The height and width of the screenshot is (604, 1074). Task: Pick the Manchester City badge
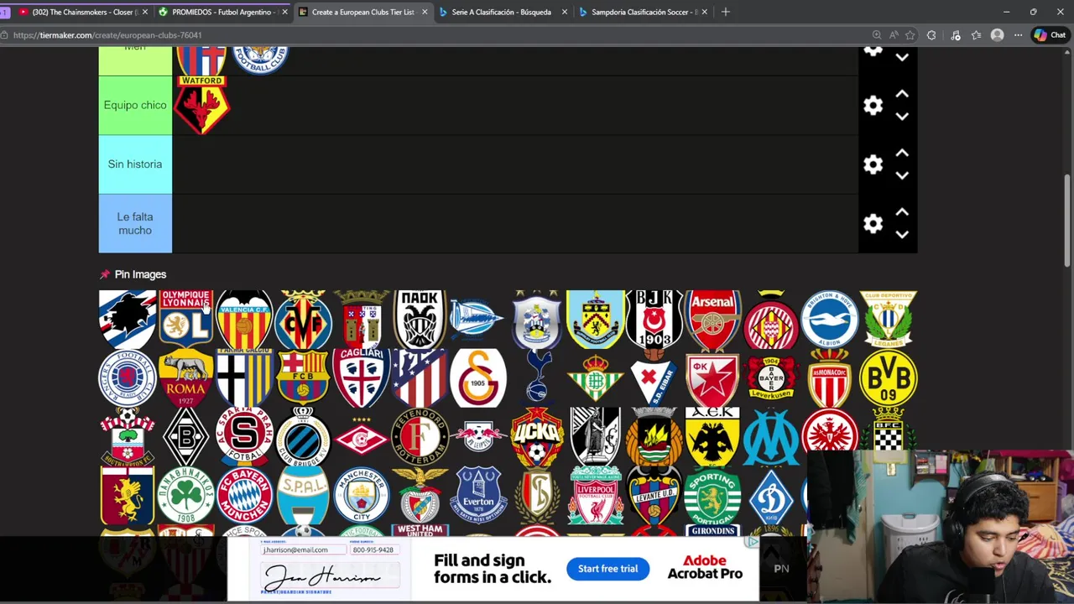(x=361, y=496)
